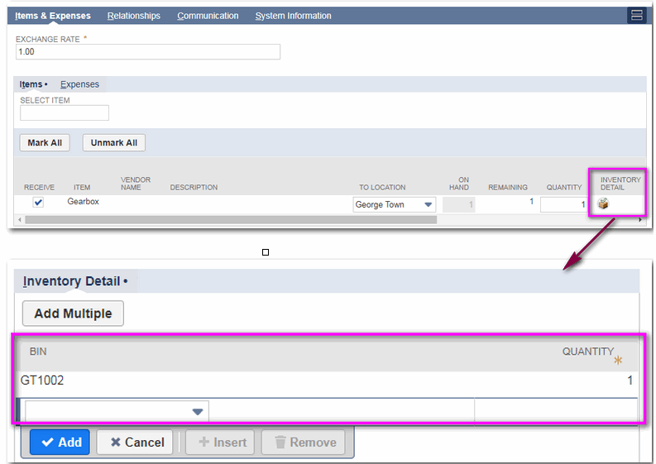Toggle the Receive checkbox for Gearbox
This screenshot has width=656, height=464.
pyautogui.click(x=38, y=203)
